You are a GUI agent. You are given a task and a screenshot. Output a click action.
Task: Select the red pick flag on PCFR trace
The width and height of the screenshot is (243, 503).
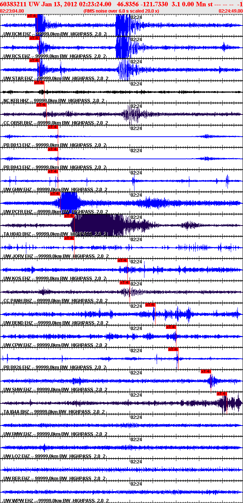55,194
